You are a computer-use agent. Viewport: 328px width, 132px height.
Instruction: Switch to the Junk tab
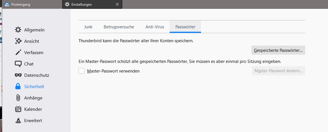(88, 27)
